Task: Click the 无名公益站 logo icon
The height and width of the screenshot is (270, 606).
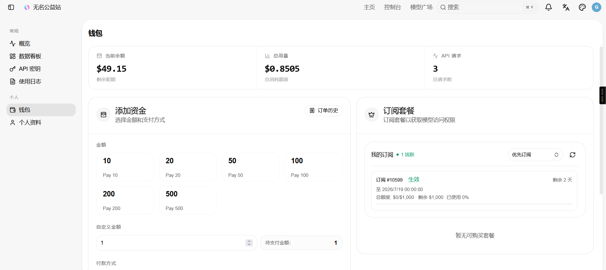Action: 27,7
